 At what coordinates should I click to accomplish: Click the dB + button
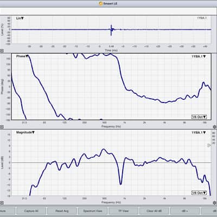point(185,211)
